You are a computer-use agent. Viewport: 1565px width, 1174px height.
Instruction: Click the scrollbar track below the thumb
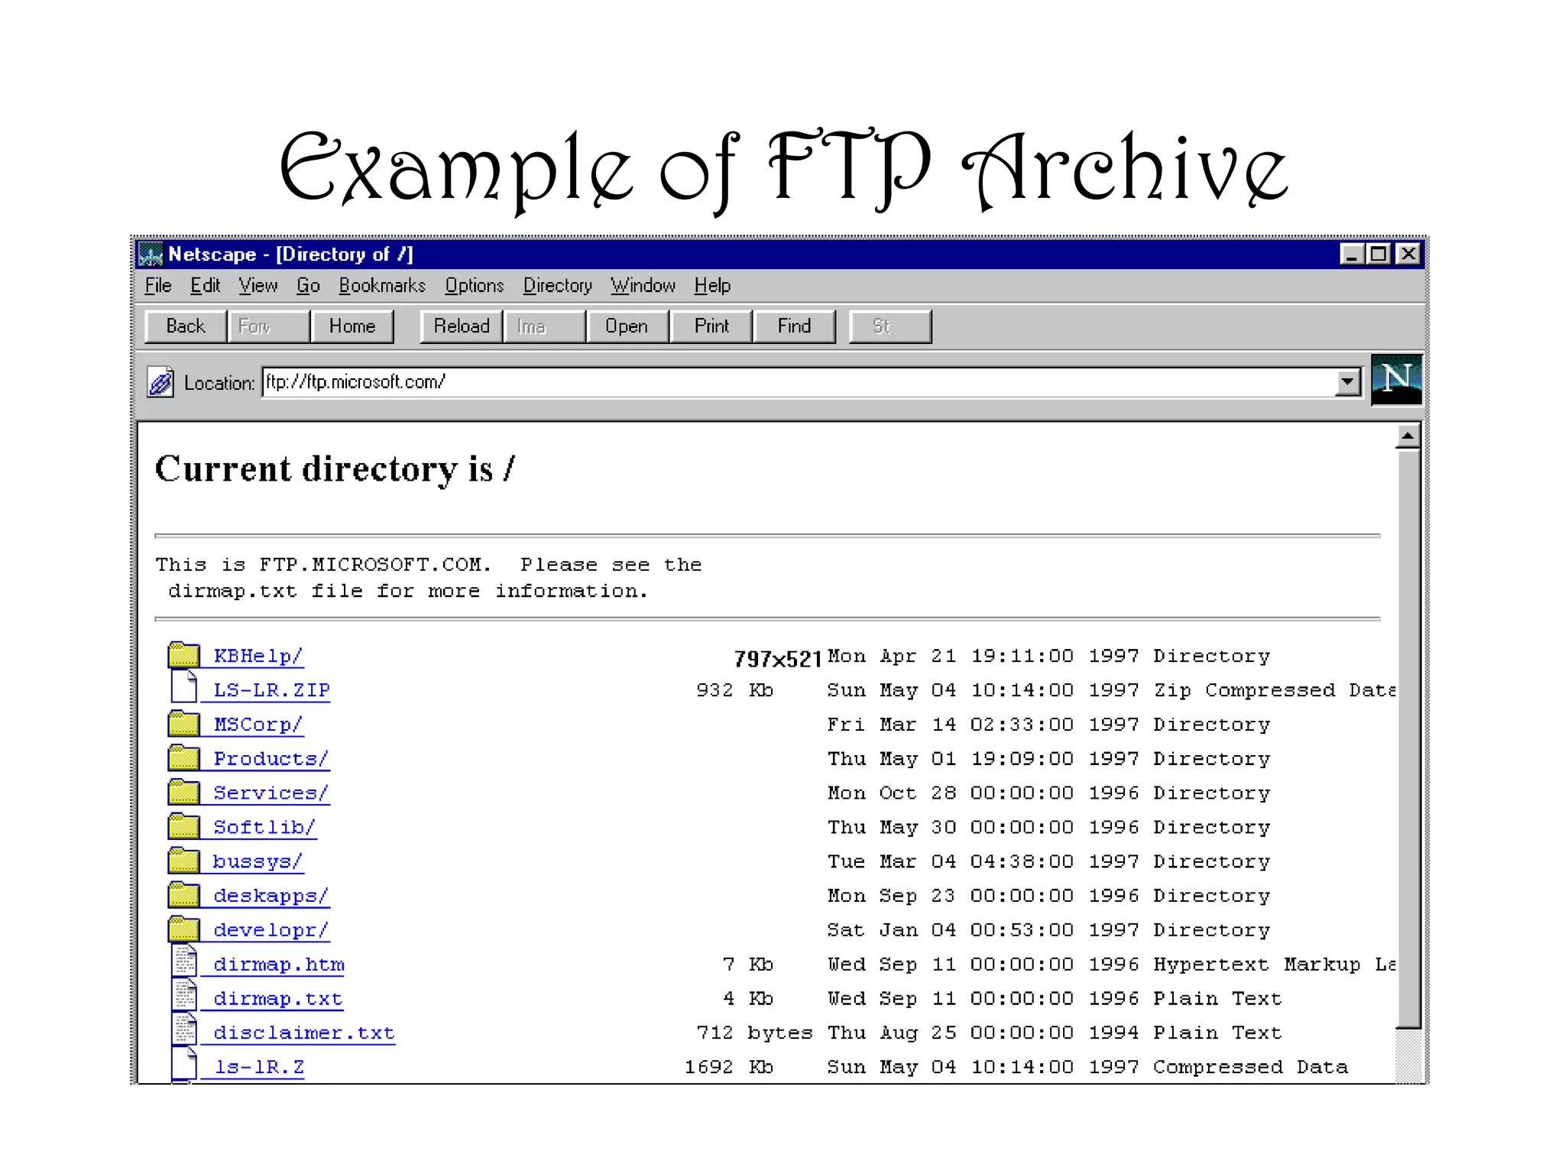[x=1408, y=1056]
